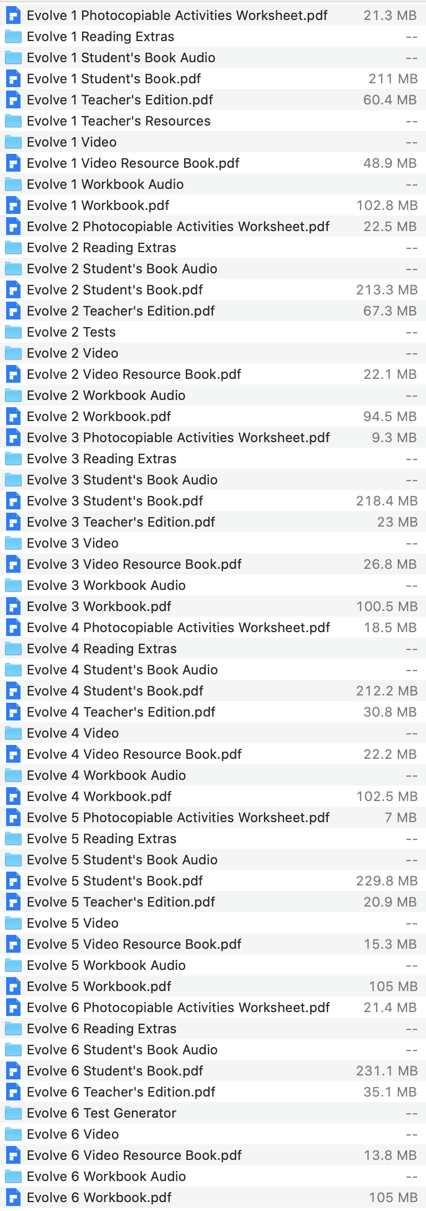
Task: Click the 229.8 MB size value
Action: tap(387, 881)
